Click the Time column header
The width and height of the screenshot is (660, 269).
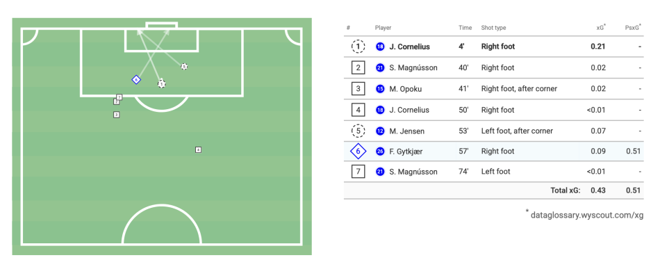tap(465, 28)
